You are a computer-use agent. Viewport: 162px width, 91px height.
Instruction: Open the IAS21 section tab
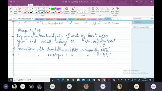point(101,19)
